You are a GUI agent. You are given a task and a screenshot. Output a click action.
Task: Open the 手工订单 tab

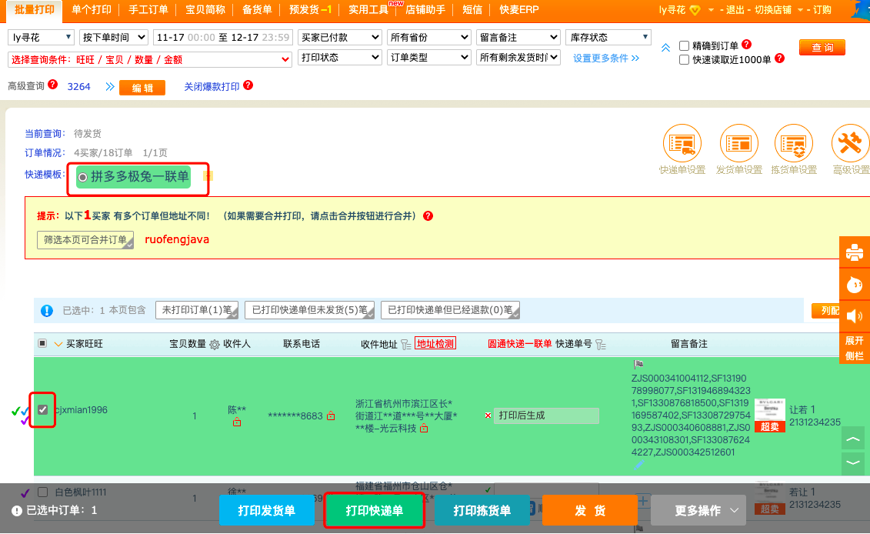[x=148, y=10]
